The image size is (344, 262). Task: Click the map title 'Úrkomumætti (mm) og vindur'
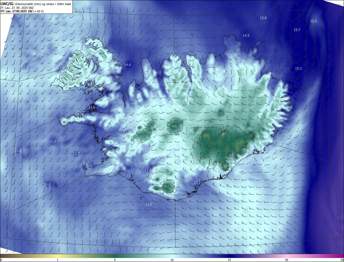point(35,4)
